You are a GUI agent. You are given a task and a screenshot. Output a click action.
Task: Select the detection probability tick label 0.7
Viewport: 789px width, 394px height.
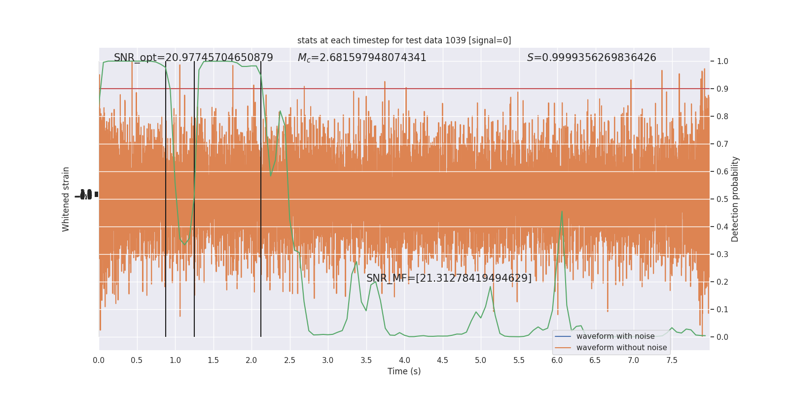[722, 144]
